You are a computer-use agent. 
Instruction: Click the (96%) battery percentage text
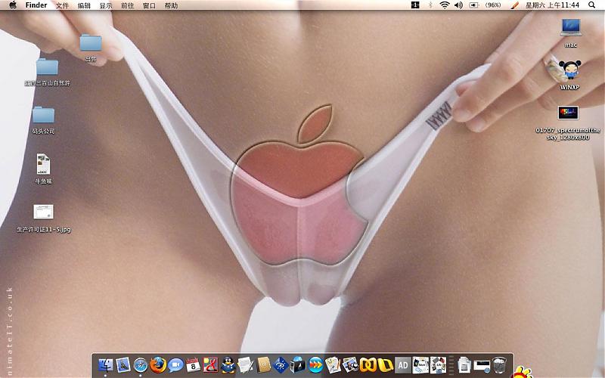click(493, 5)
